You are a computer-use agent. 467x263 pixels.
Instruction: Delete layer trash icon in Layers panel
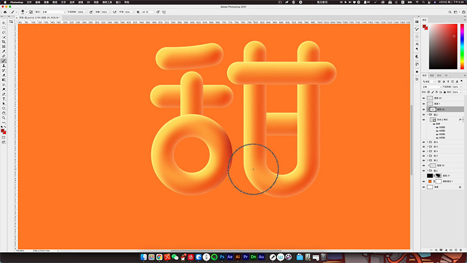tap(461, 250)
